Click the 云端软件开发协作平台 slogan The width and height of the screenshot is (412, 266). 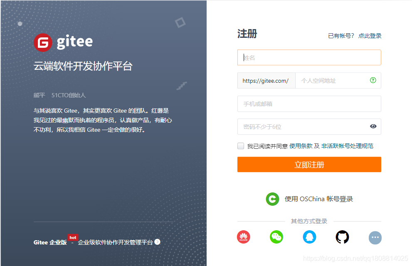pyautogui.click(x=83, y=66)
